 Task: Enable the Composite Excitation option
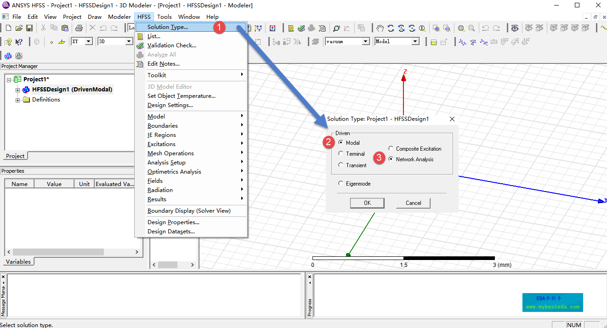391,149
